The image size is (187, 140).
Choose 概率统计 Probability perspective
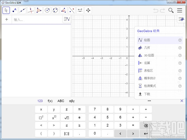(160, 78)
